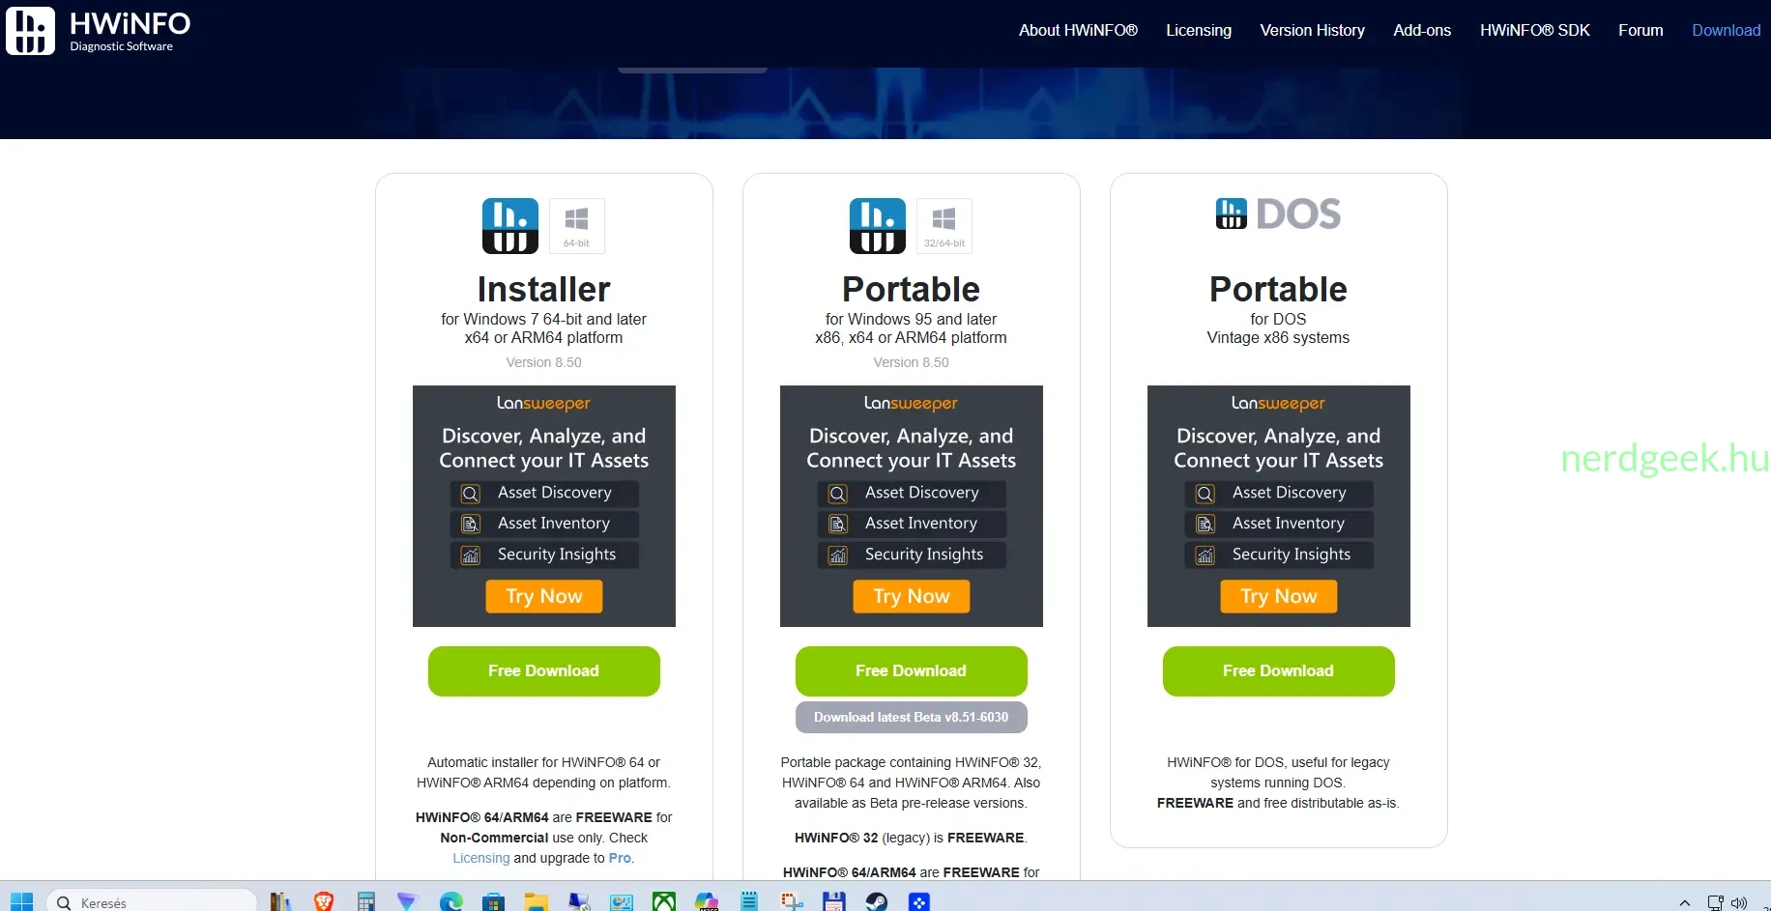Click Free Download for the DOS Portable
1771x911 pixels.
pos(1279,671)
